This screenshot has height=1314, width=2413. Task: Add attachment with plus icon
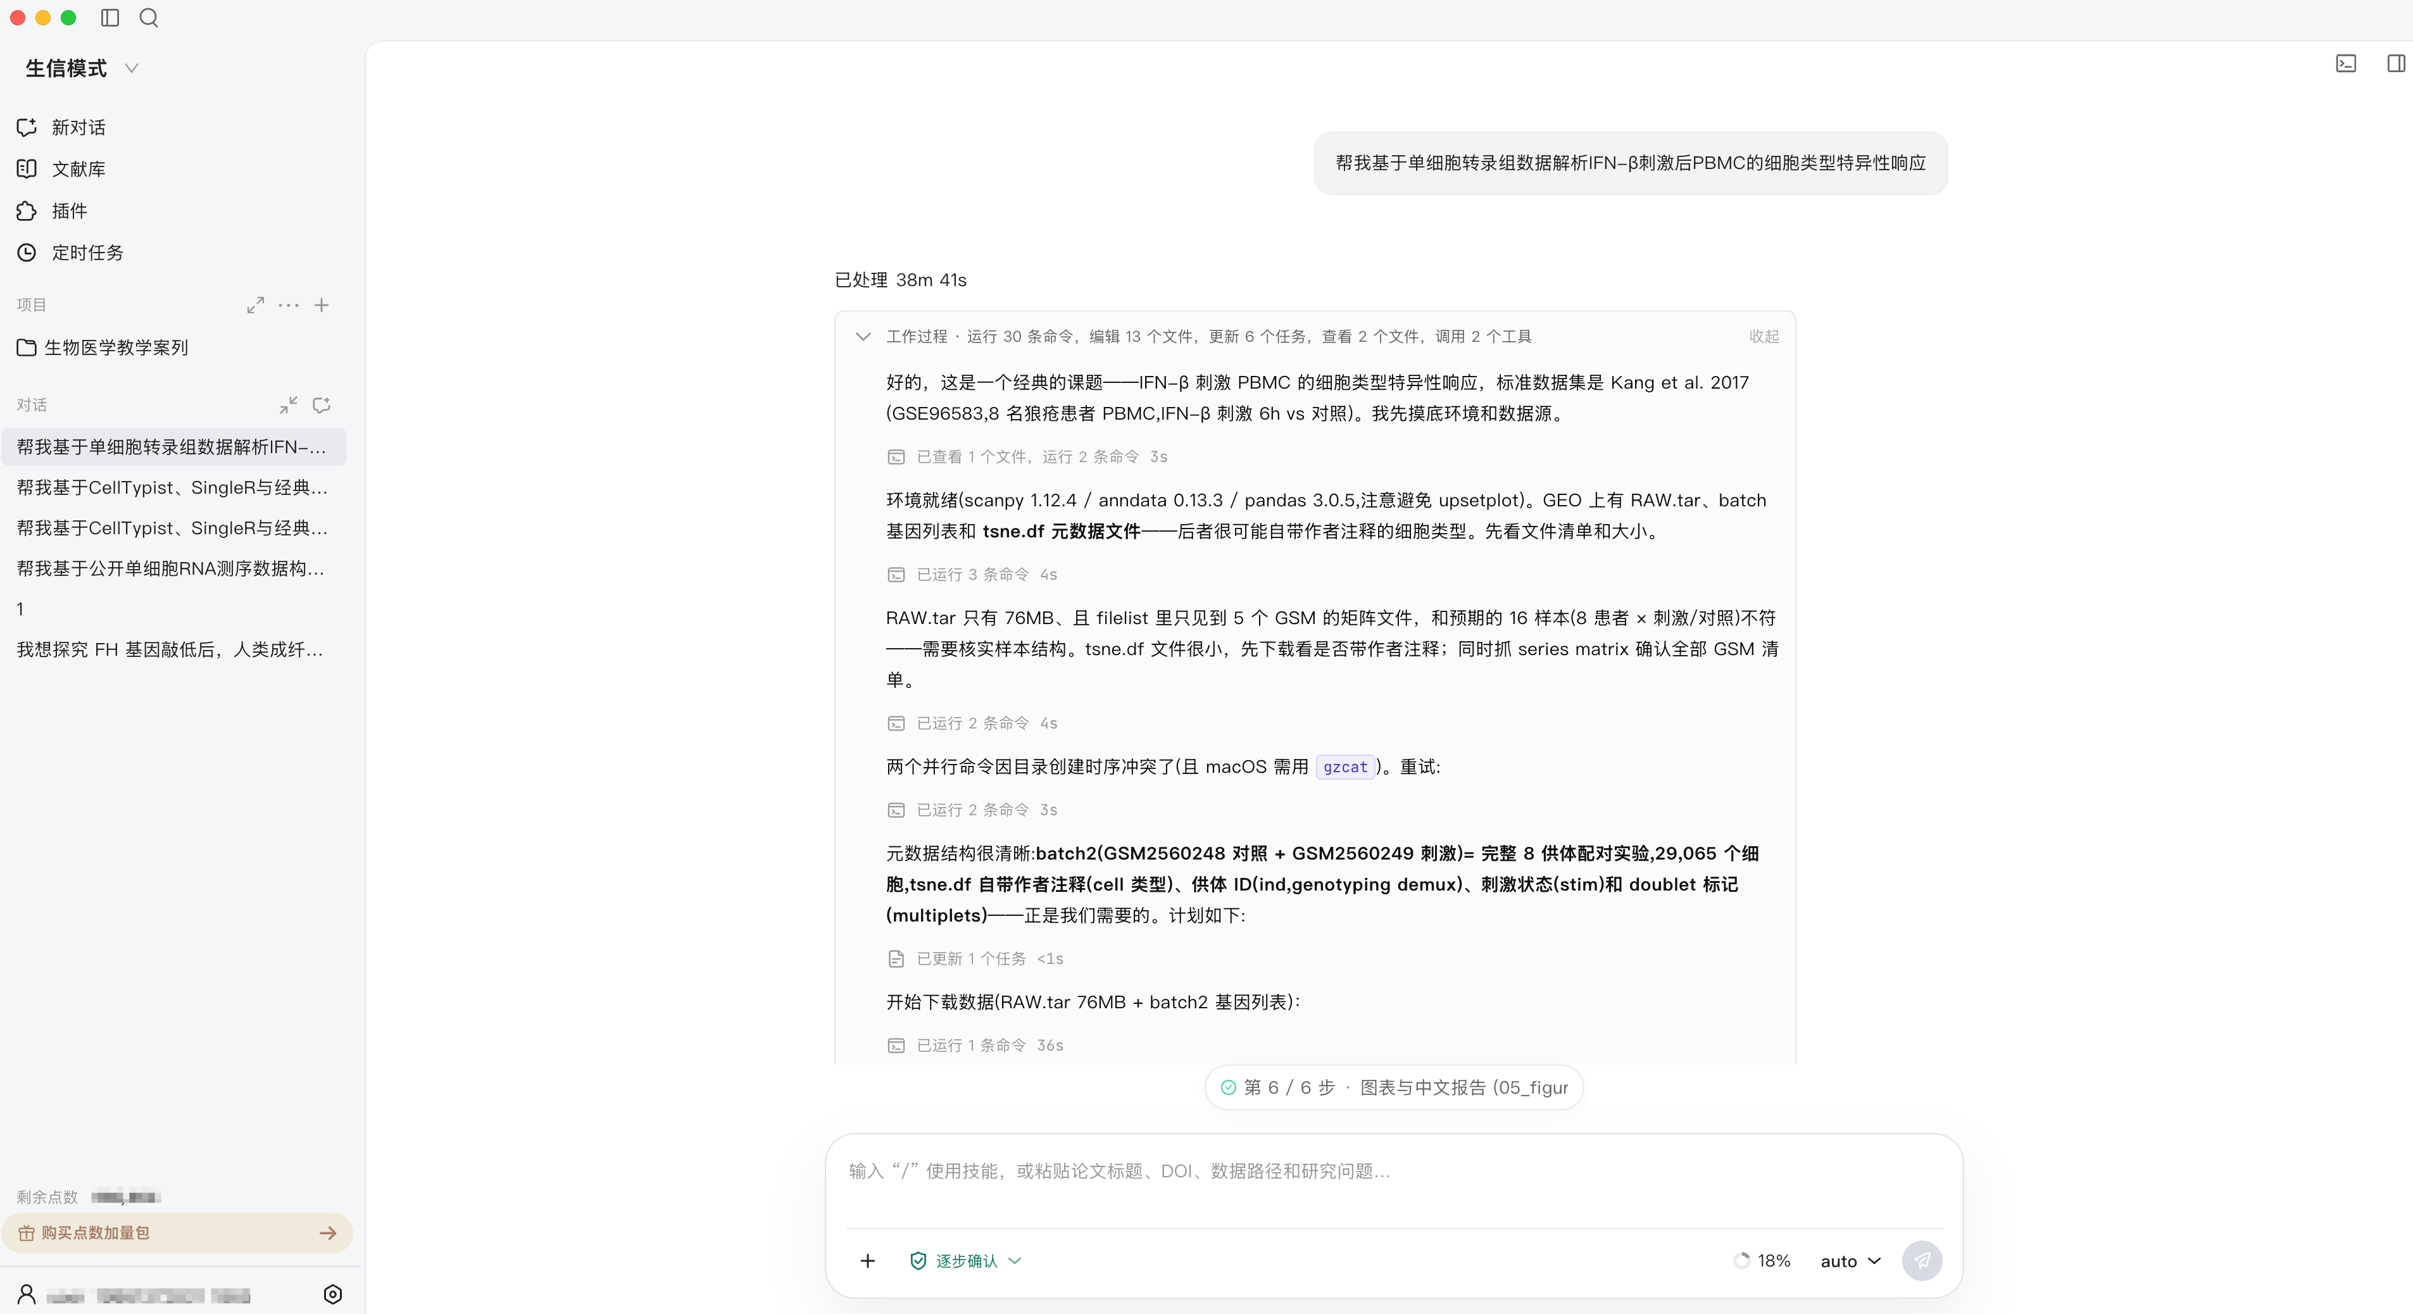[867, 1261]
